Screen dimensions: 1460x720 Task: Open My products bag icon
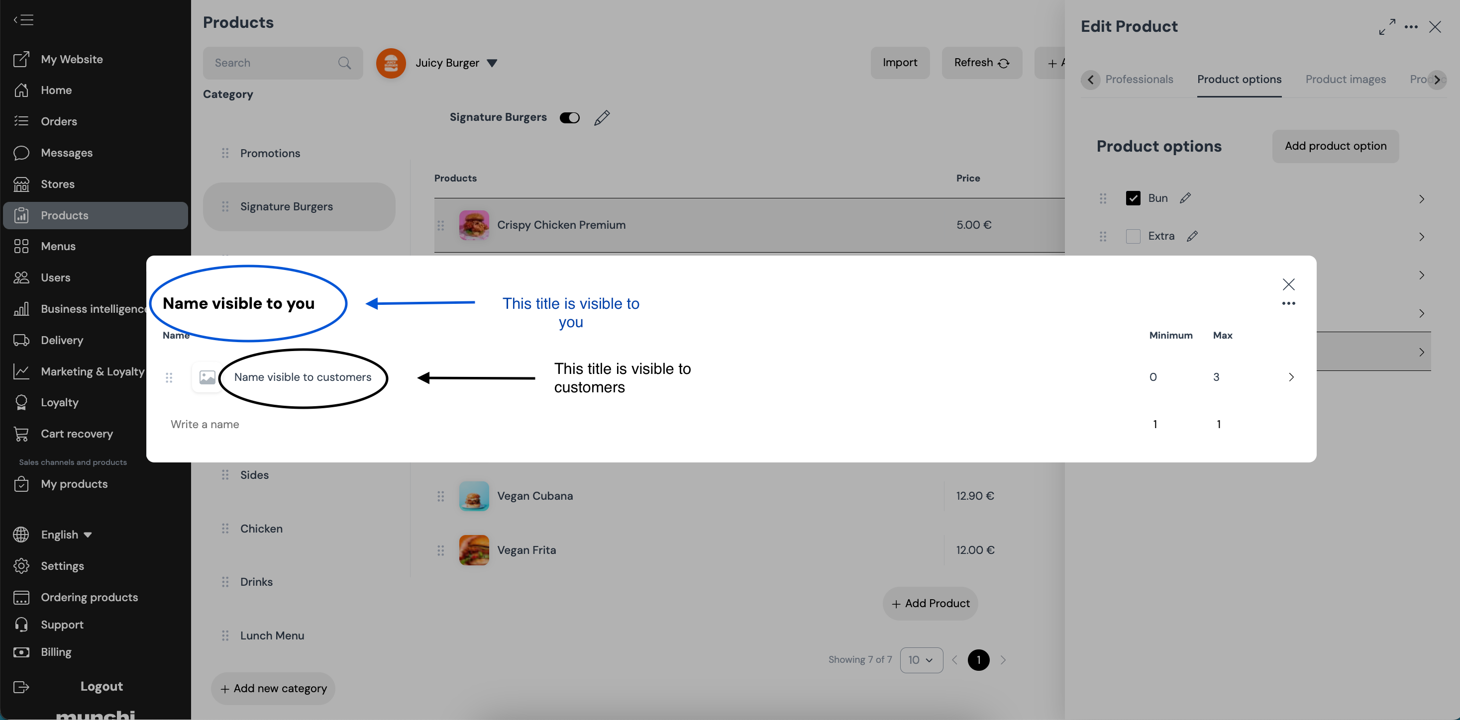coord(21,484)
